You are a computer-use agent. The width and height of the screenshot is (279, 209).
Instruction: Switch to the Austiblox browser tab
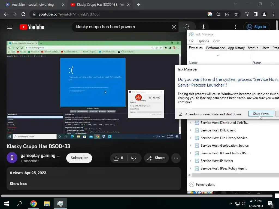35,5
